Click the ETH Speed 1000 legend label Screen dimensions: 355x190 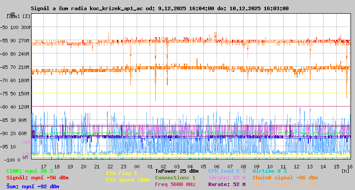tap(128, 179)
